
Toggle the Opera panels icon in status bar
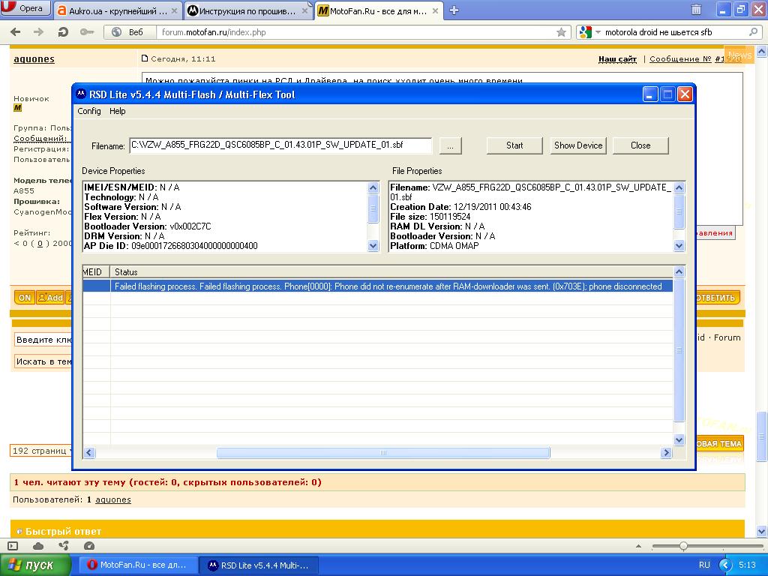[13, 546]
